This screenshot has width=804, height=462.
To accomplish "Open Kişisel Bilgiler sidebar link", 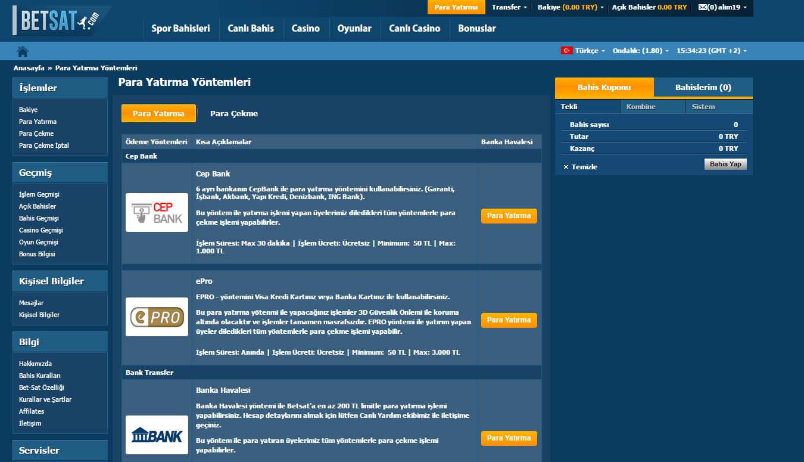I will [x=39, y=315].
